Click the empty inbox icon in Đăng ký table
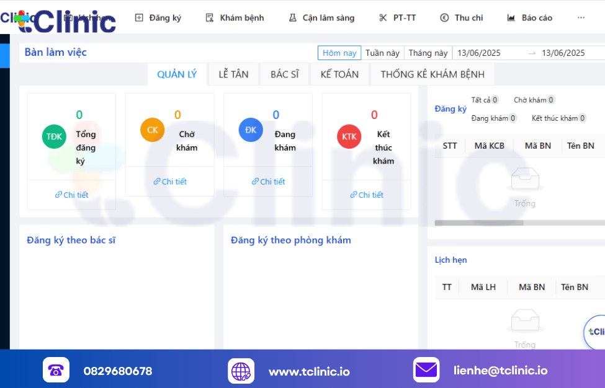This screenshot has width=605, height=388. coord(525,179)
